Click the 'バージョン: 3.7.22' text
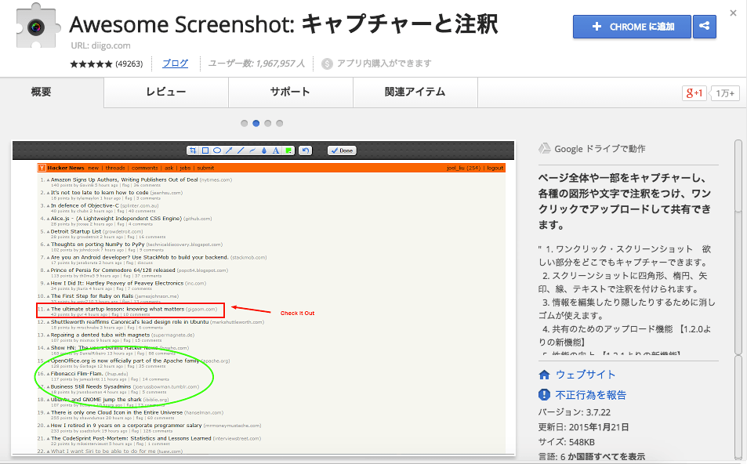The width and height of the screenshot is (747, 464). click(575, 412)
